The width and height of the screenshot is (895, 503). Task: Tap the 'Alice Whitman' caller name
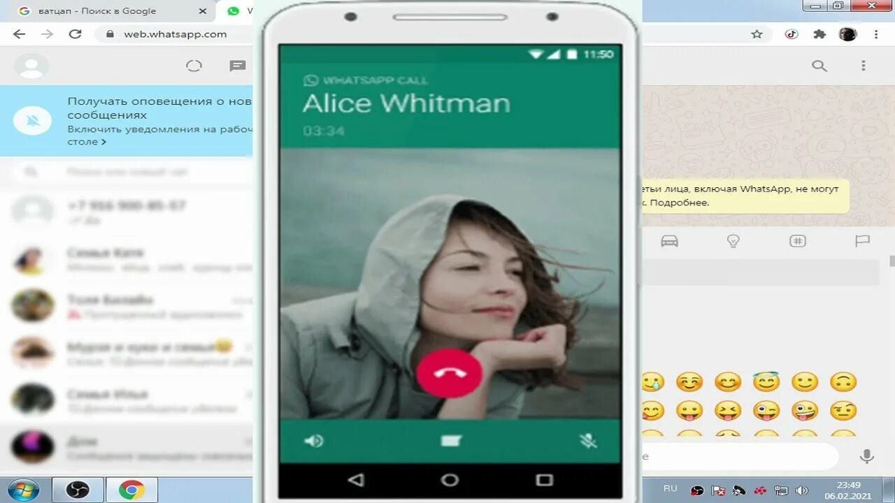[x=406, y=103]
